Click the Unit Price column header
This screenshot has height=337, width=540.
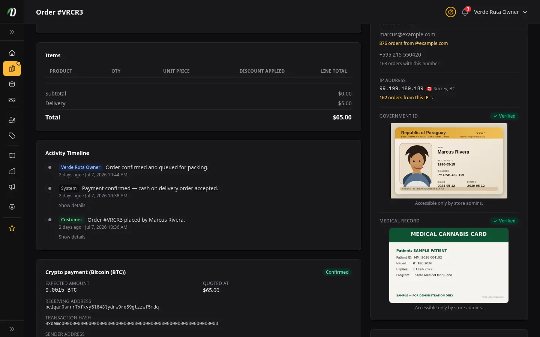(x=176, y=71)
